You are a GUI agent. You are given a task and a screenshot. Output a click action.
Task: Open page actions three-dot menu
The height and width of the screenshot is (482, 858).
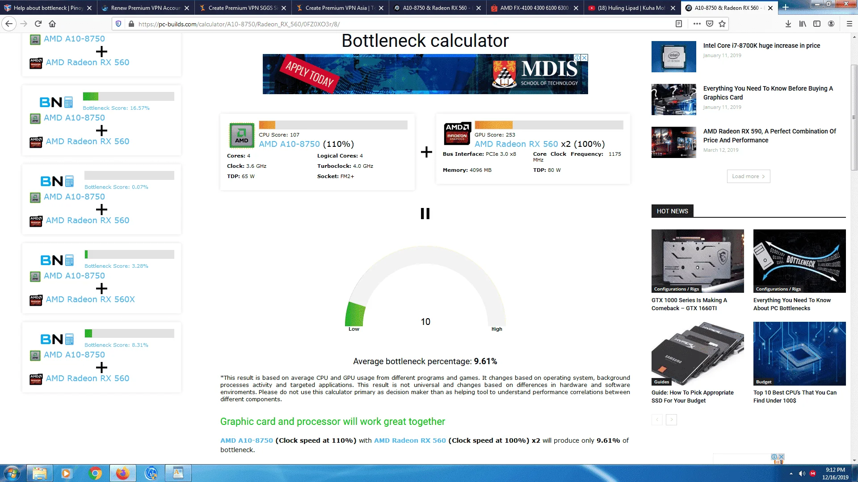[697, 24]
